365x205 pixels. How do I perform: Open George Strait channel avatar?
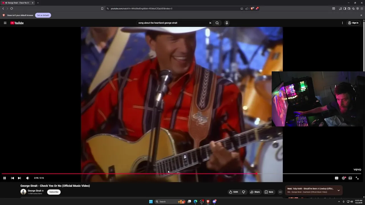pyautogui.click(x=23, y=192)
